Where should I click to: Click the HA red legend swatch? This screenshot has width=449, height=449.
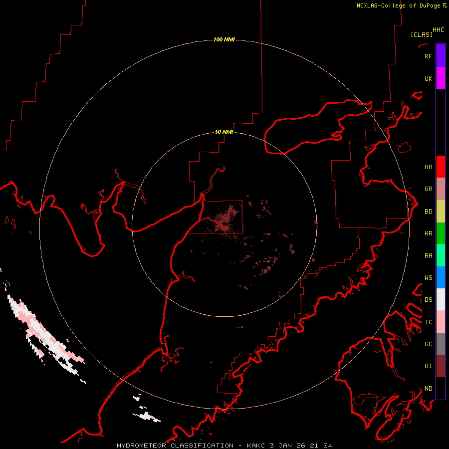coord(441,167)
